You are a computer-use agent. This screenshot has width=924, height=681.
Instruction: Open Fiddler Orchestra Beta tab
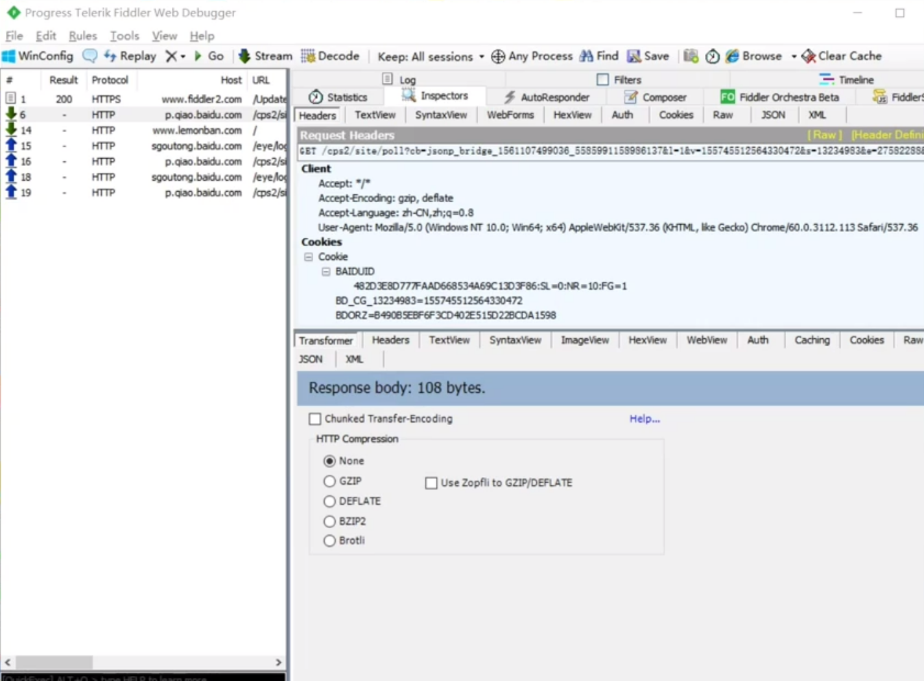[x=779, y=97]
